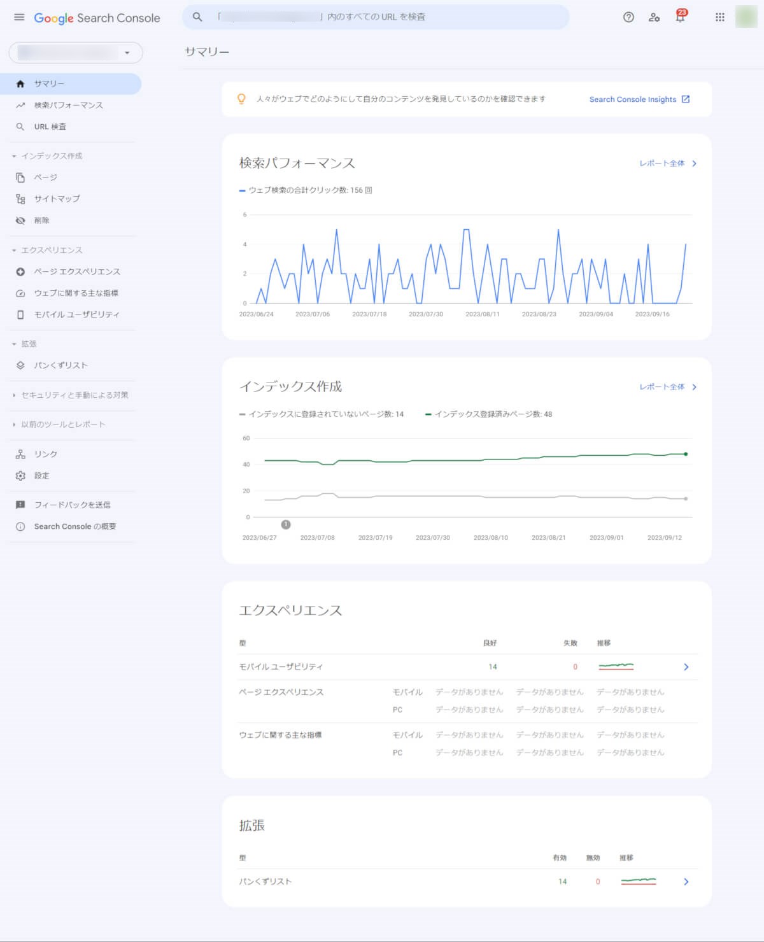Open the users and permissions icon

point(654,17)
